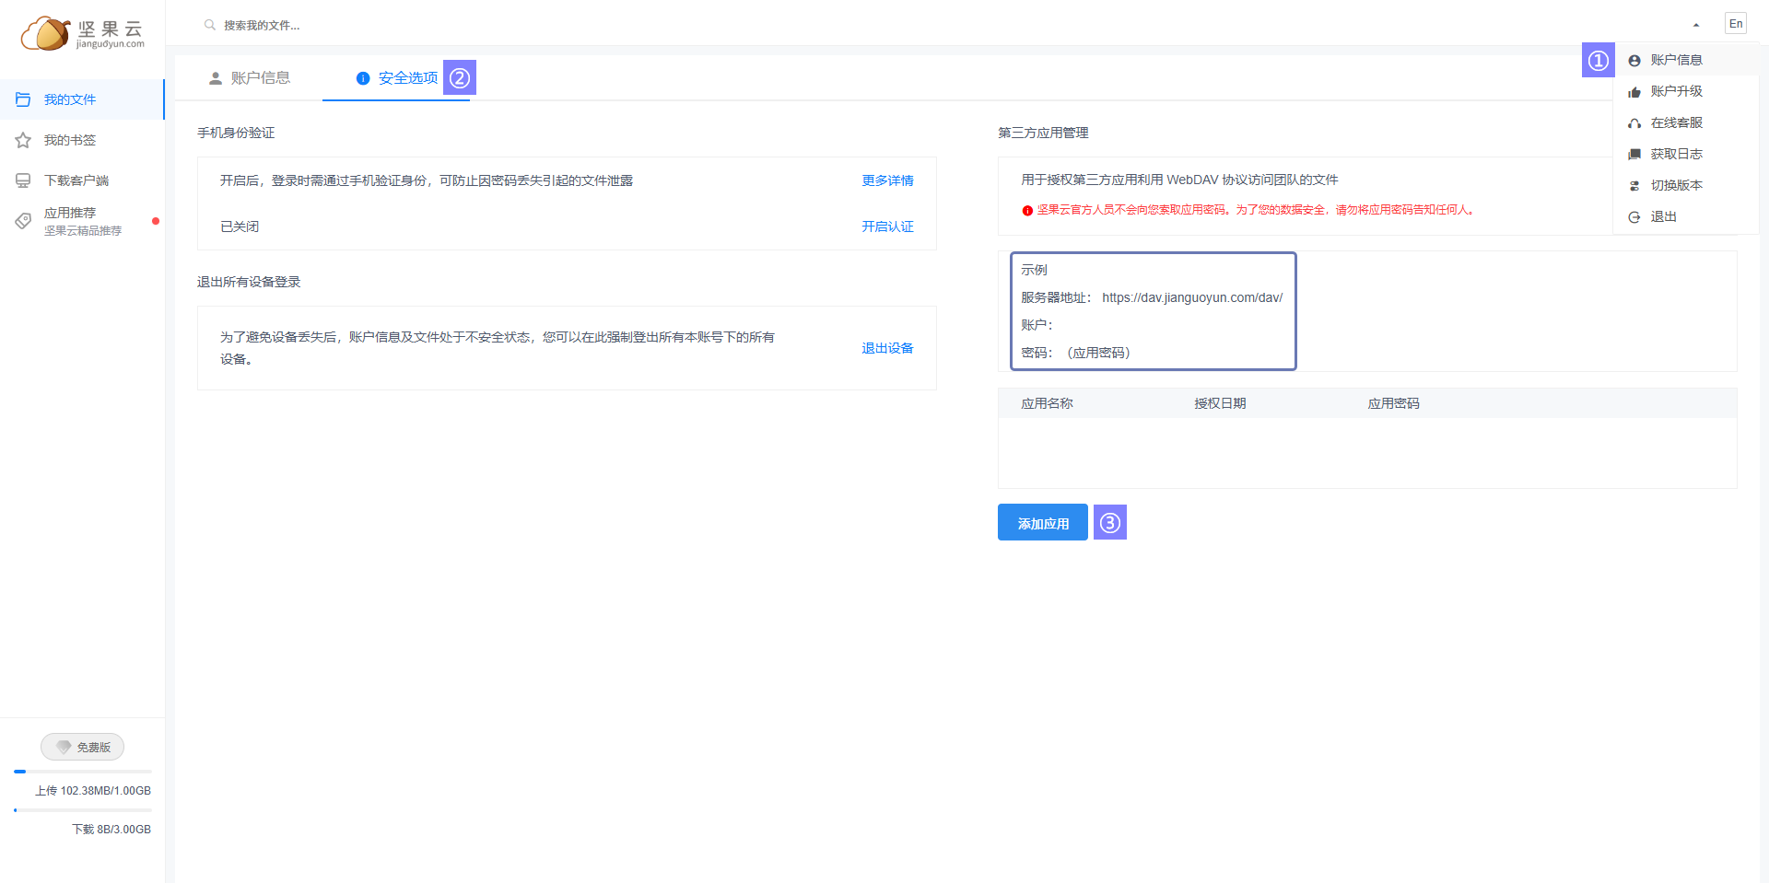
Task: Click the thumbs-up 账户升级 icon
Action: pyautogui.click(x=1634, y=92)
